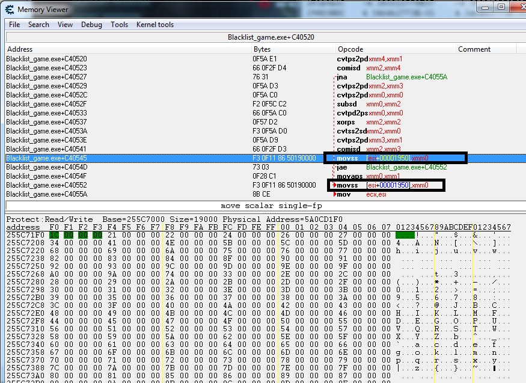Viewport: 526px width, 383px height.
Task: Click the Opcode column header
Action: click(x=350, y=49)
